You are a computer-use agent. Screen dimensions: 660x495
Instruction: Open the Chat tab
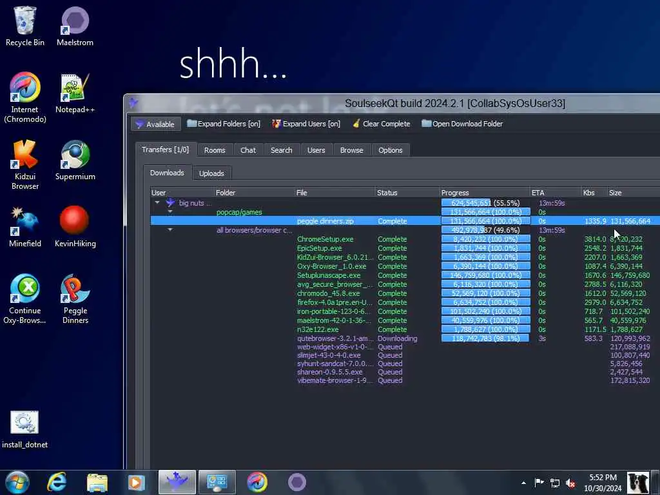pyautogui.click(x=248, y=150)
